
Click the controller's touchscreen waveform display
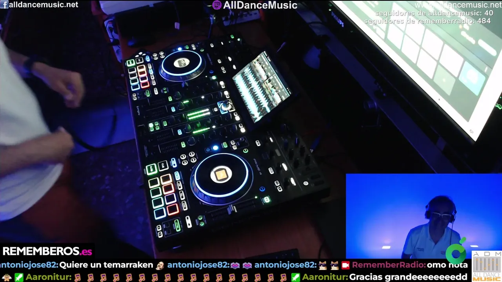click(262, 87)
